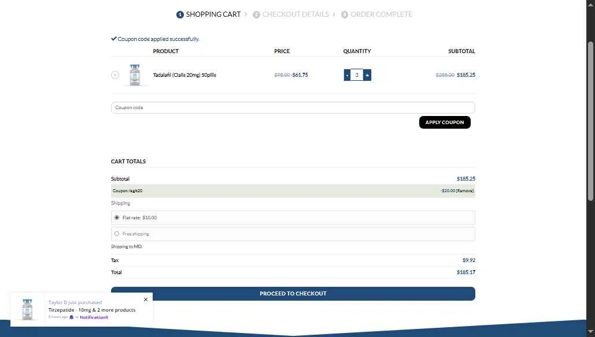
Task: Click the CART TOTALS heading
Action: tap(128, 162)
